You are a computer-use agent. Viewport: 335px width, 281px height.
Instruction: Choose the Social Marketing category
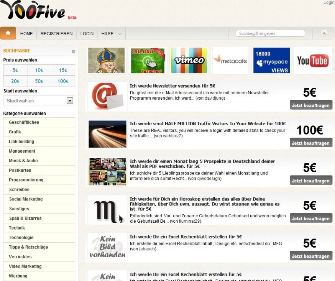coord(39,199)
